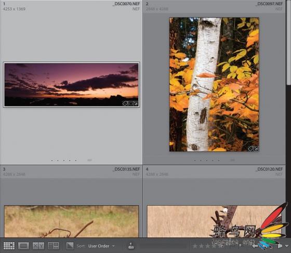Select thumbnail _DSC0135.NEF
Screen dimensions: 291x253
[x=72, y=221]
